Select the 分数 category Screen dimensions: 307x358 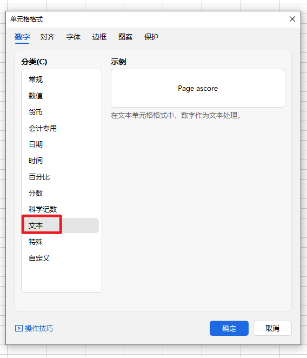[x=62, y=193]
